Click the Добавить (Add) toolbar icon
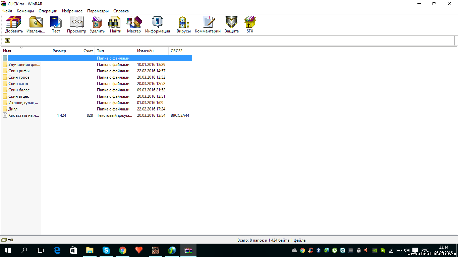Viewport: 458px width, 257px height. [14, 25]
